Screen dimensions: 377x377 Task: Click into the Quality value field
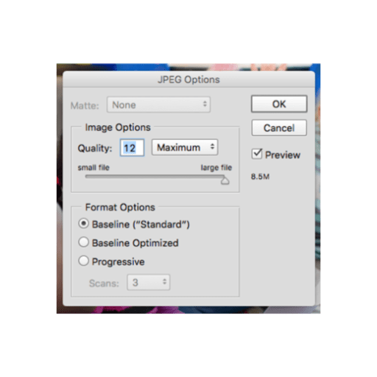click(132, 148)
